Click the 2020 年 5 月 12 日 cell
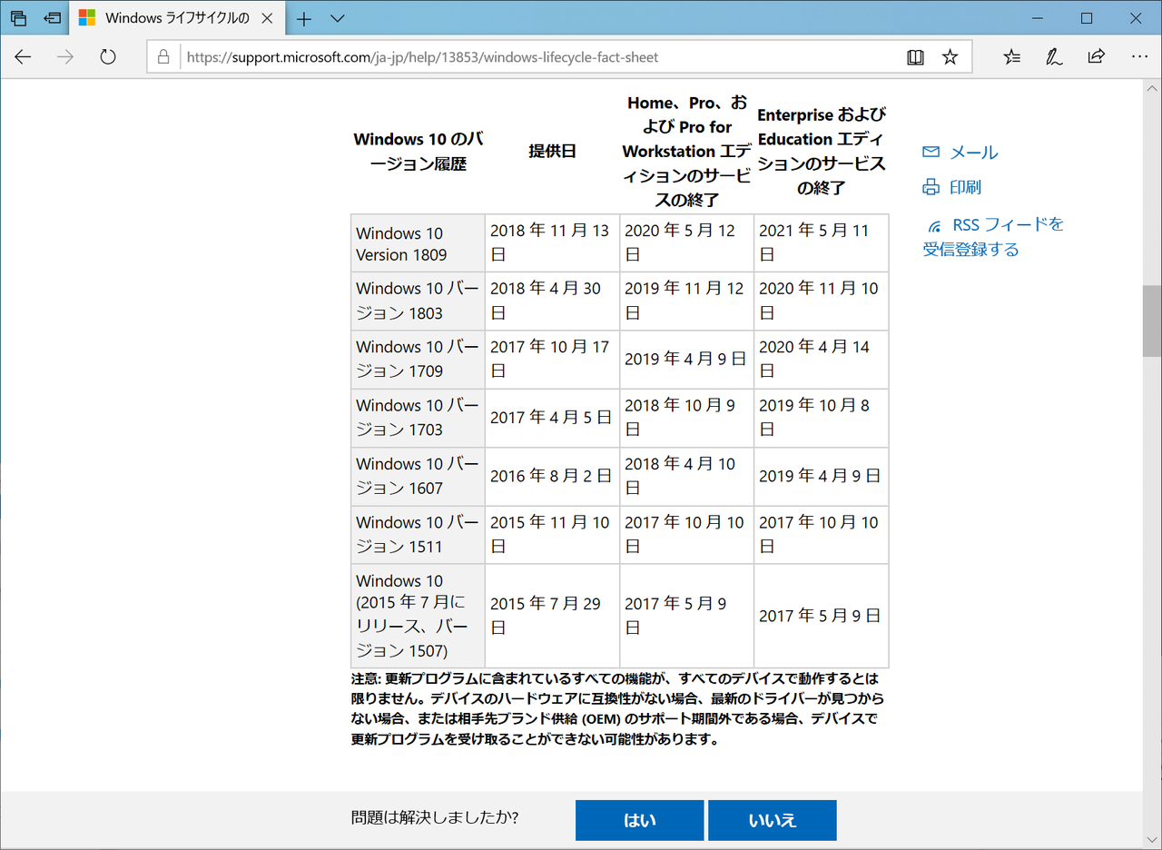 pyautogui.click(x=686, y=243)
